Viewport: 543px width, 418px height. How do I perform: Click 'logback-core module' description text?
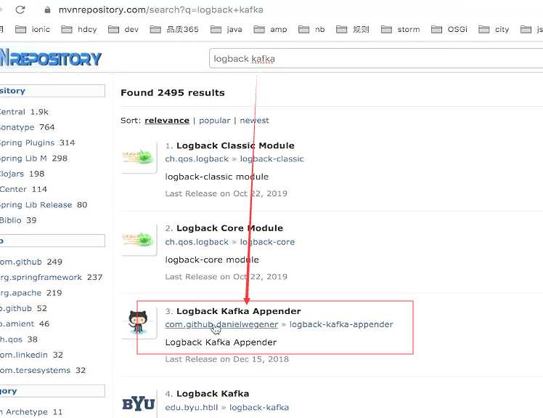212,260
